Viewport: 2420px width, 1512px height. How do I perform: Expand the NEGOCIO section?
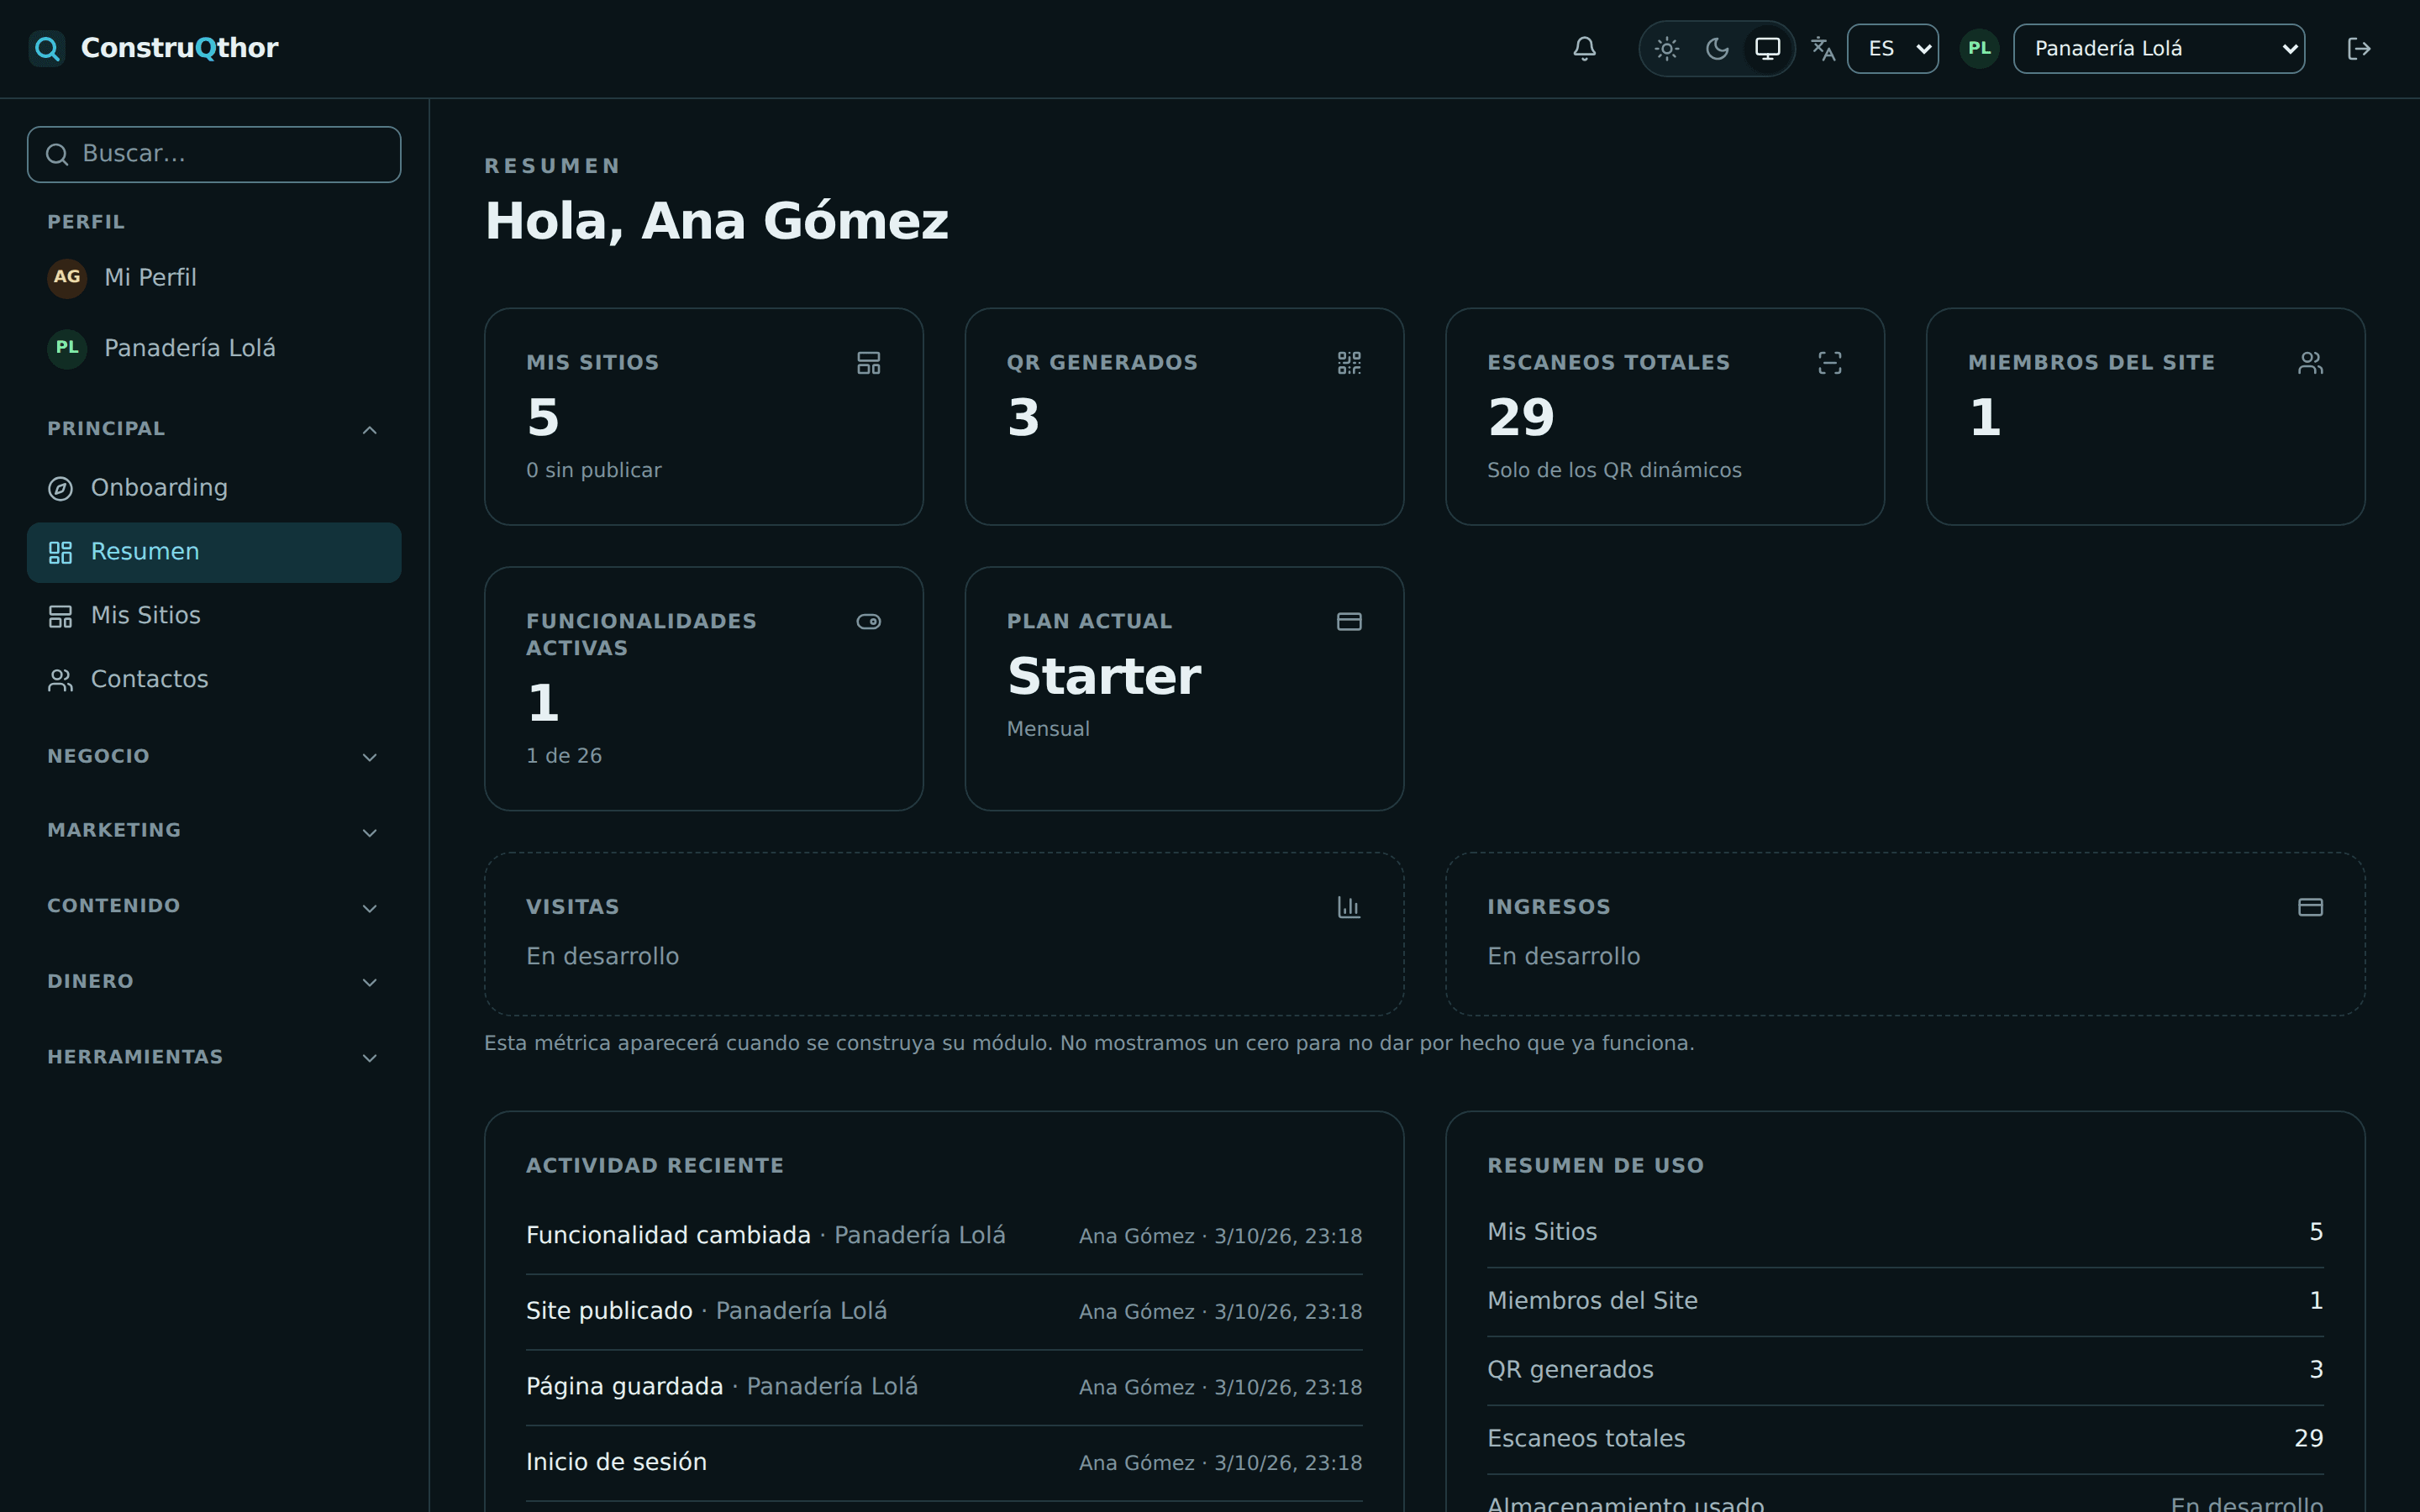[x=214, y=757]
